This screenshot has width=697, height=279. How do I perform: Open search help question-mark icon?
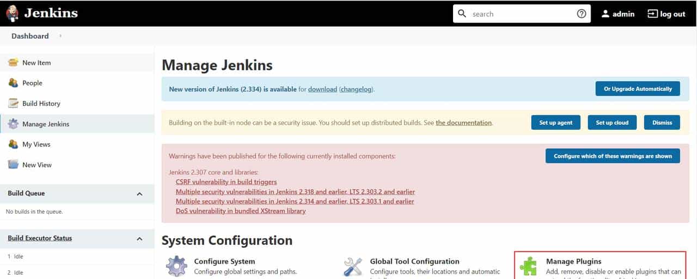point(582,14)
